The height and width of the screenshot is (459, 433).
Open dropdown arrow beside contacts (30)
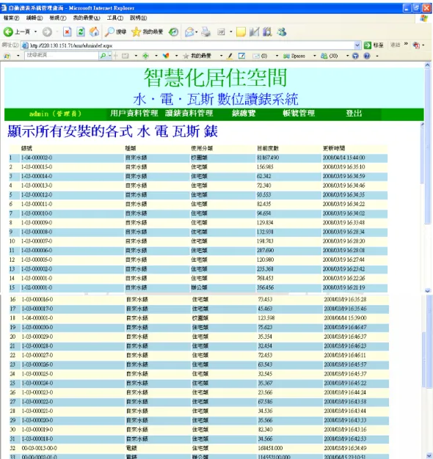[347, 56]
